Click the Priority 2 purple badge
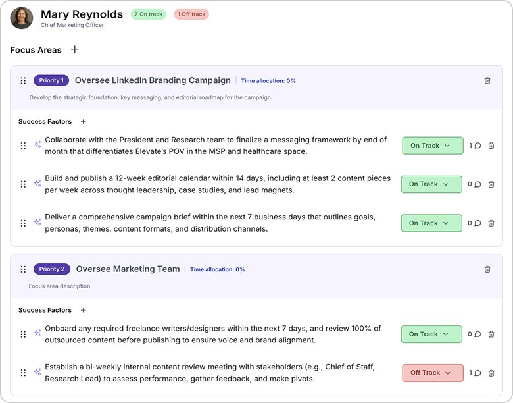513x403 pixels. (52, 269)
